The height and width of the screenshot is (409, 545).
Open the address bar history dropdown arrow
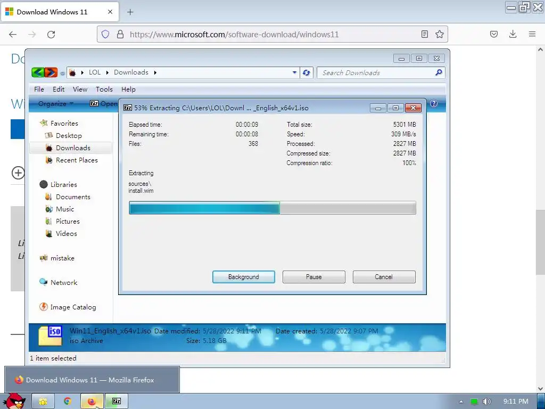[x=294, y=72]
